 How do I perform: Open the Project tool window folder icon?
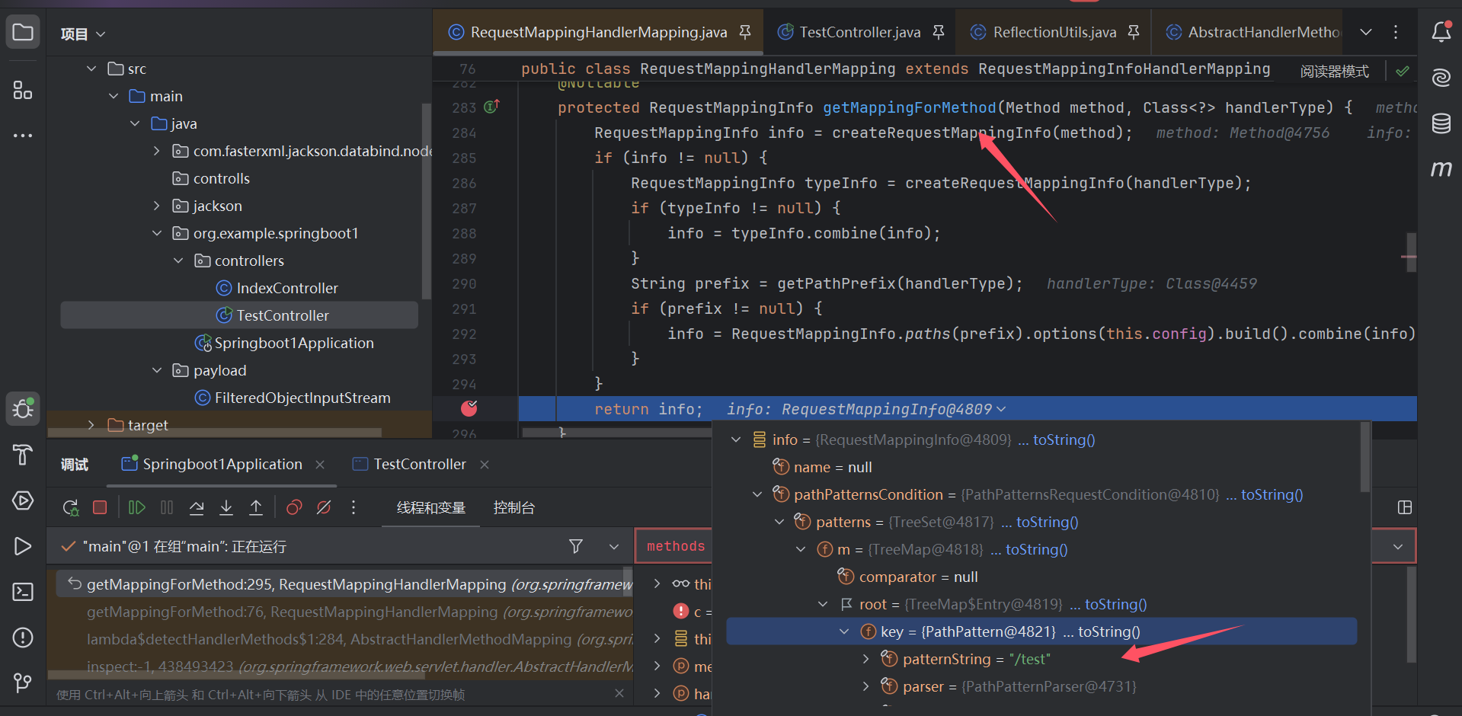(x=23, y=32)
